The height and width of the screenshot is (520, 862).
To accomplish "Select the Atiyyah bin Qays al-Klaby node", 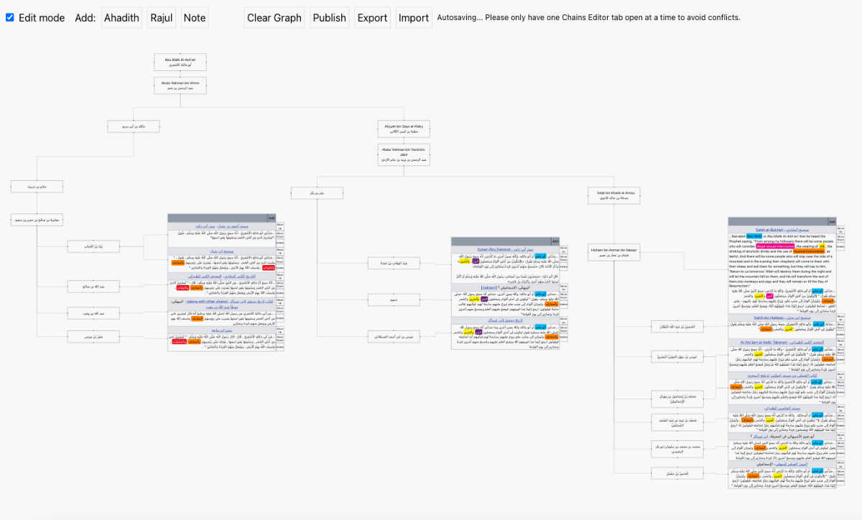I will pyautogui.click(x=404, y=129).
